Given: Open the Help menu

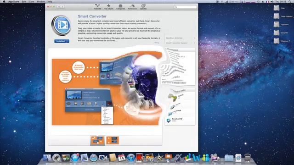Looking at the screenshot, I should (x=50, y=1).
